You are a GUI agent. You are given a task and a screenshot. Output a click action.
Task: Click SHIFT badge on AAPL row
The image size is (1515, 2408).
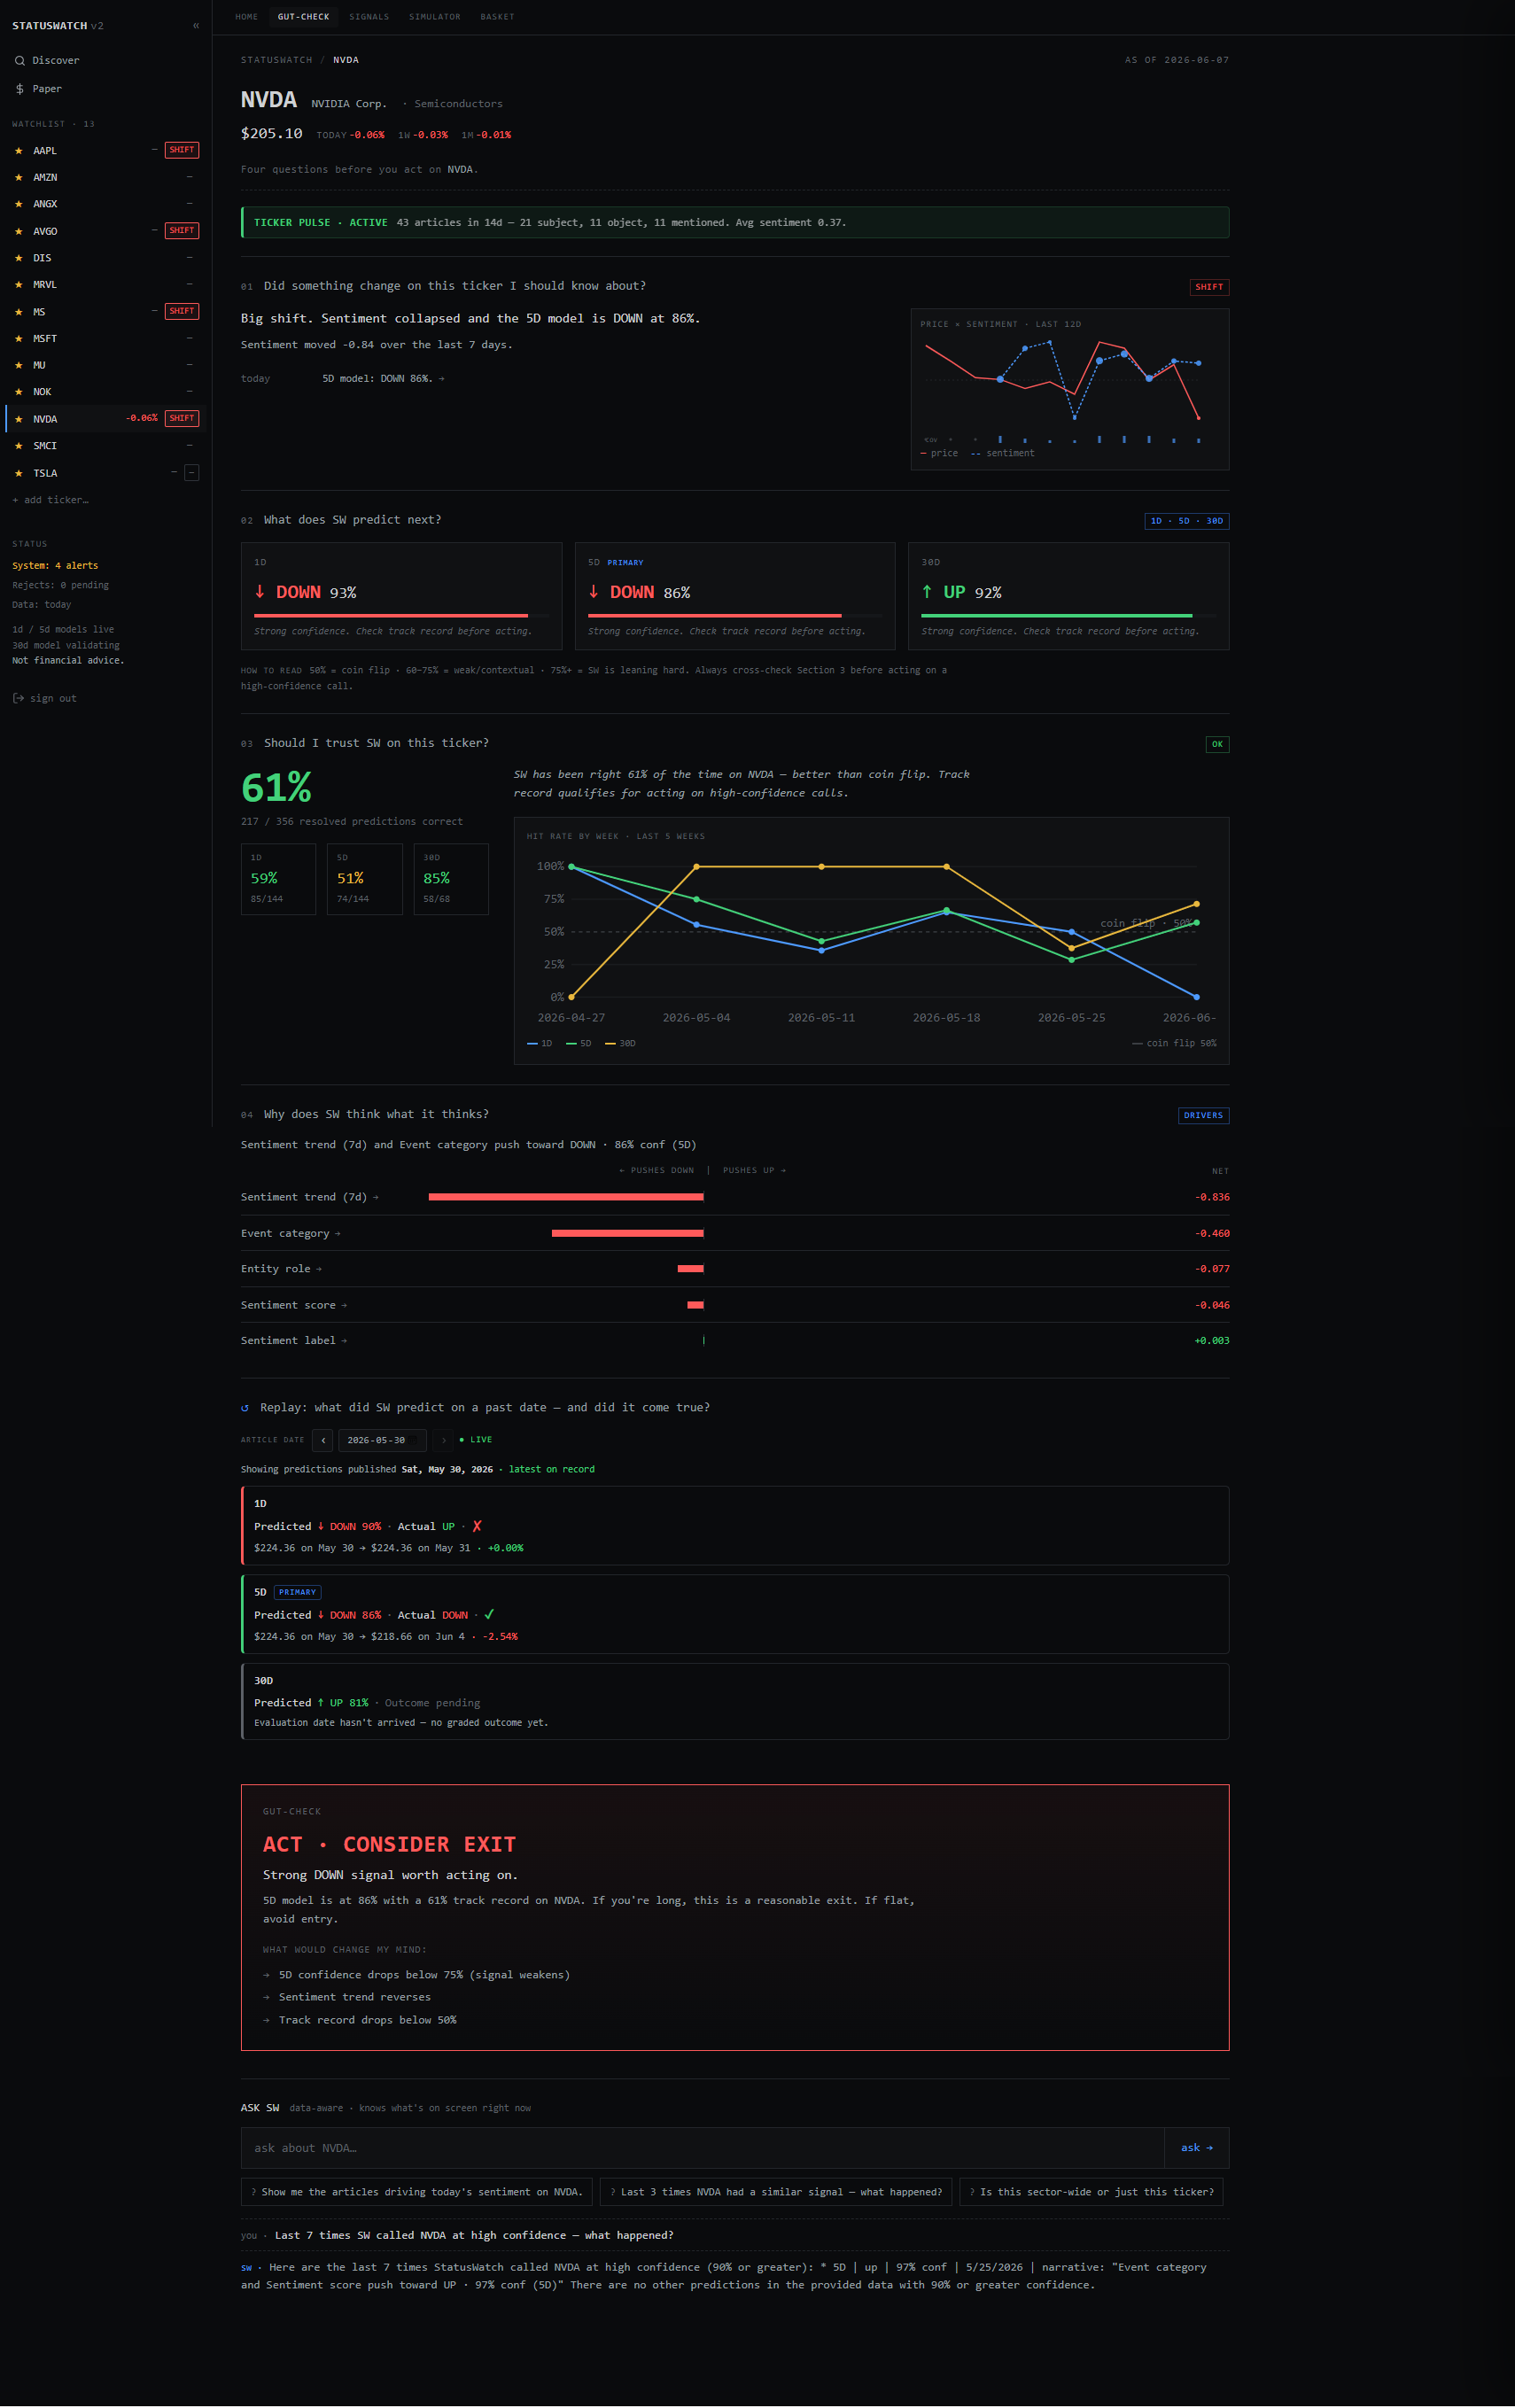click(182, 150)
